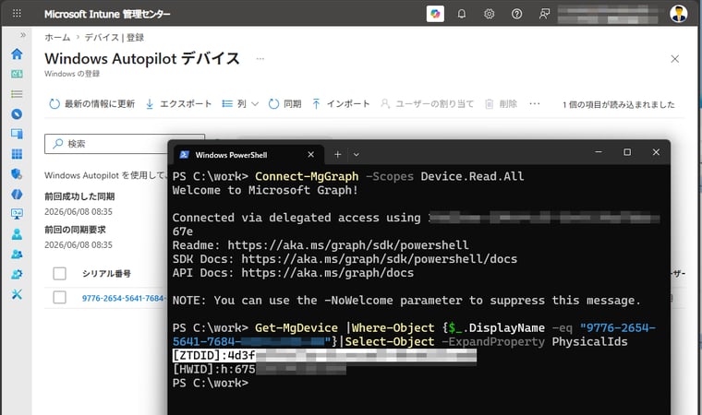The width and height of the screenshot is (702, 415).
Task: Open Tenant administration icon in sidebar
Action: coord(17,274)
